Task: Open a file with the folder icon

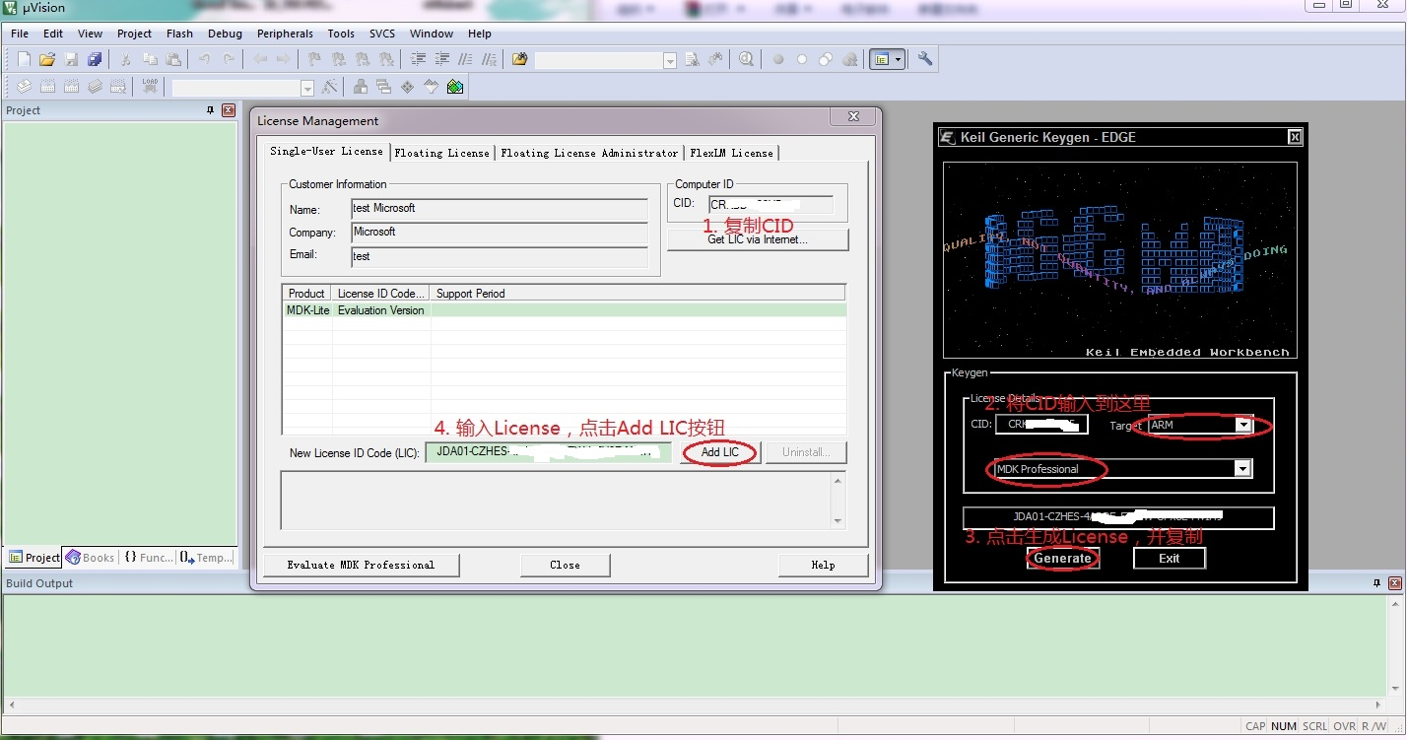Action: pos(46,60)
